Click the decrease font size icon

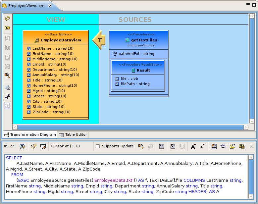(203, 146)
